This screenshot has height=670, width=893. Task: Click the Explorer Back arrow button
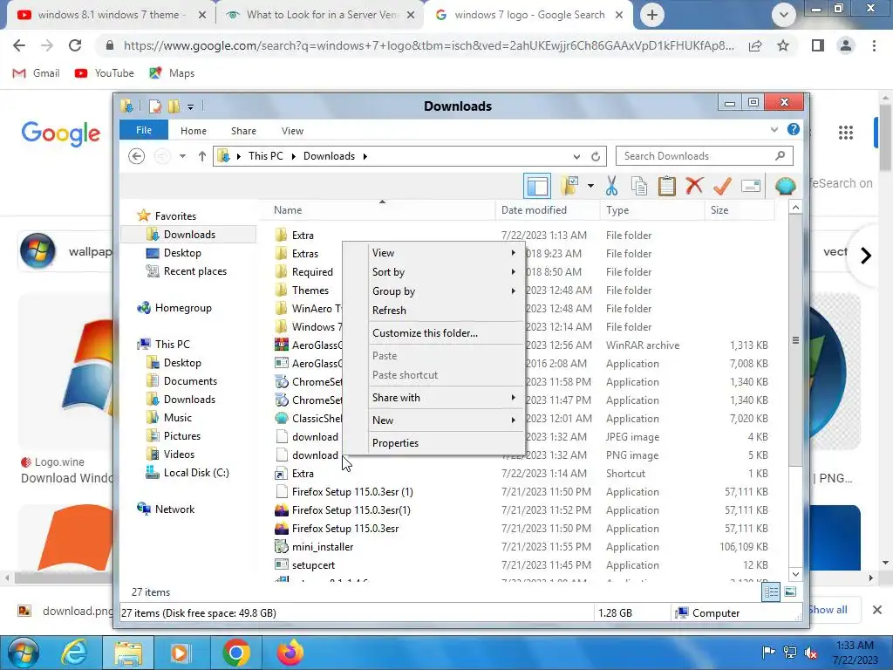(136, 156)
